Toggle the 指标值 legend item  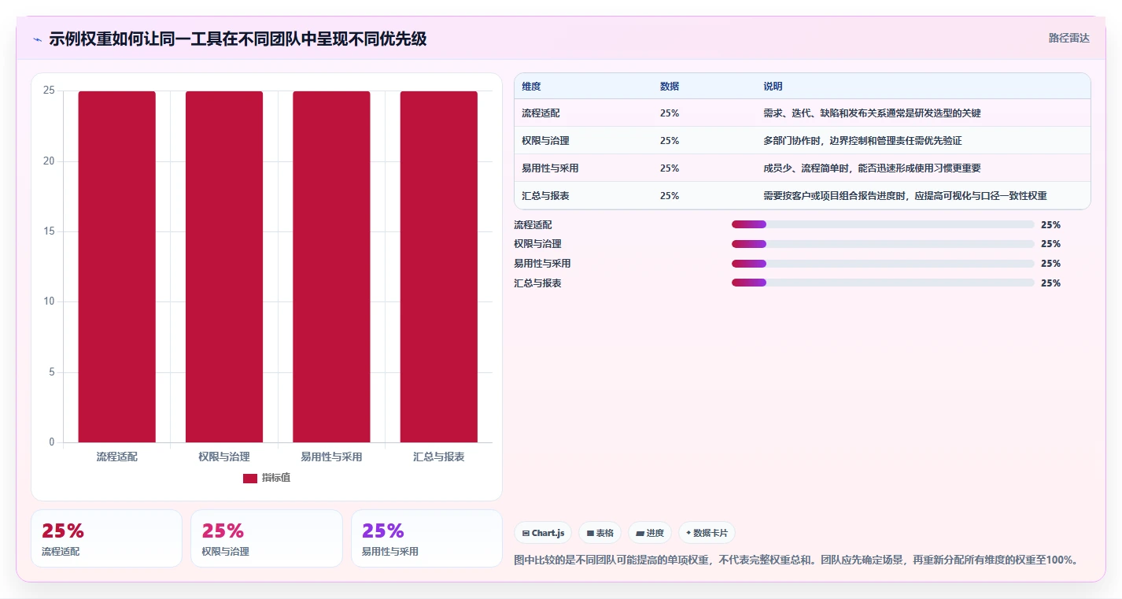point(267,478)
